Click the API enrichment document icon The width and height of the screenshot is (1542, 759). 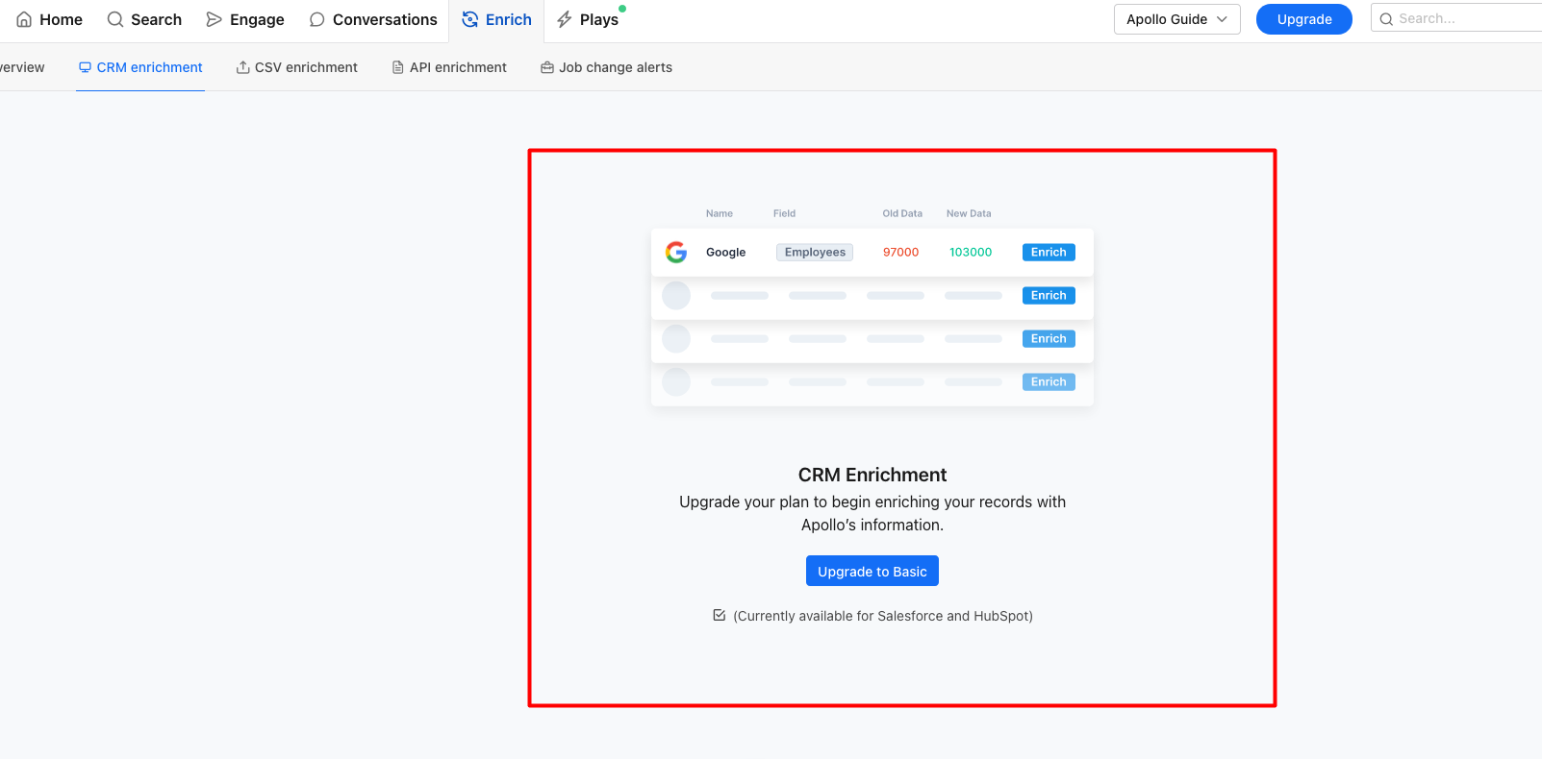coord(397,67)
